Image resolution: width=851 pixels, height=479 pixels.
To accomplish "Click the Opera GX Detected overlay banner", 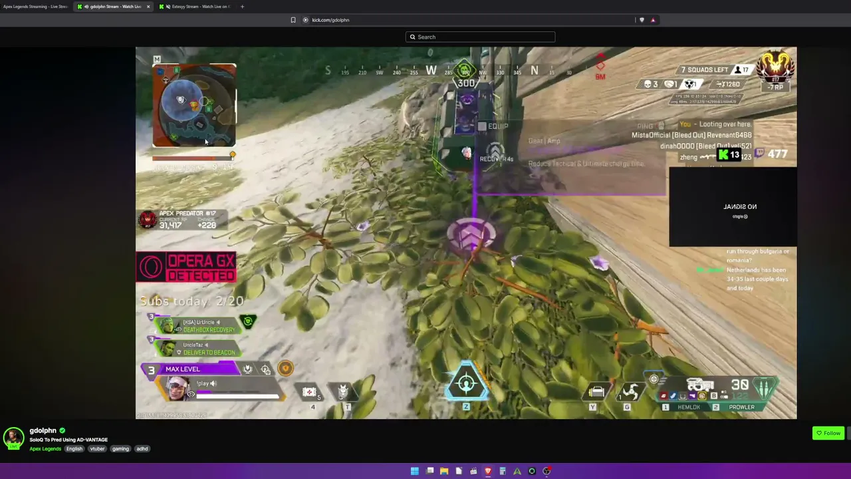I will (186, 267).
